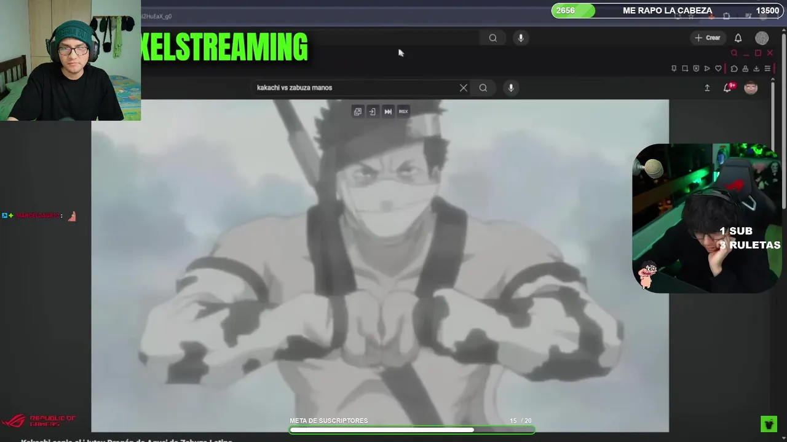Clear the 'kakachi vs zabuza manos' search text
Image resolution: width=787 pixels, height=442 pixels.
coord(464,88)
